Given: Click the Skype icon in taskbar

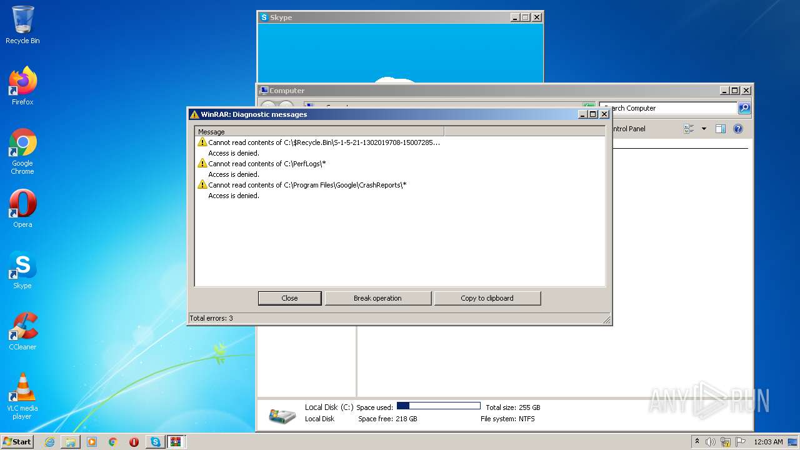Looking at the screenshot, I should [x=156, y=442].
